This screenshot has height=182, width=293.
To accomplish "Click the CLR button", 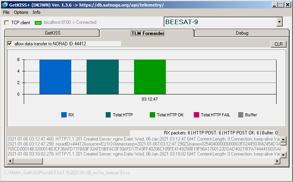I will coord(278,44).
